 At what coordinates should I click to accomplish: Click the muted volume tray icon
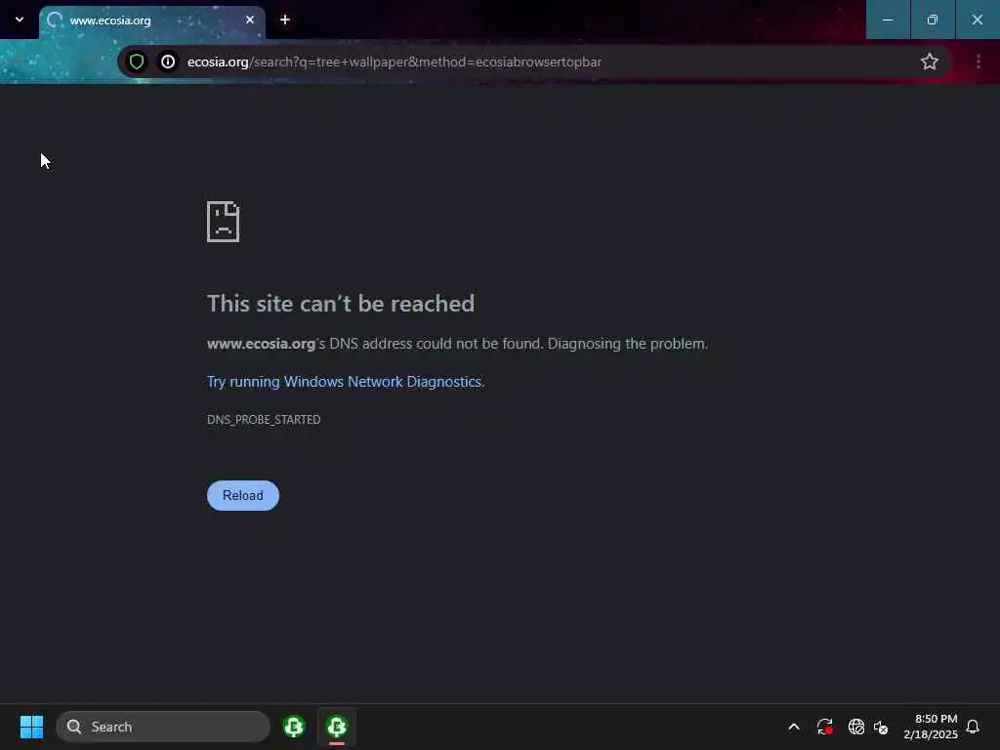pos(881,727)
